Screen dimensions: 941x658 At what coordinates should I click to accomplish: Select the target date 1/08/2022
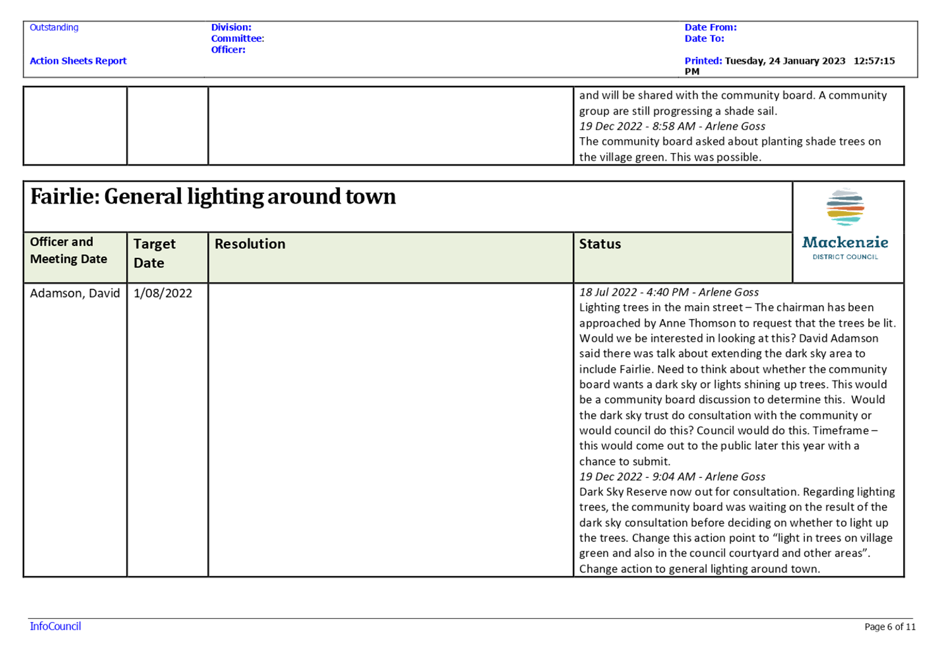(x=163, y=293)
